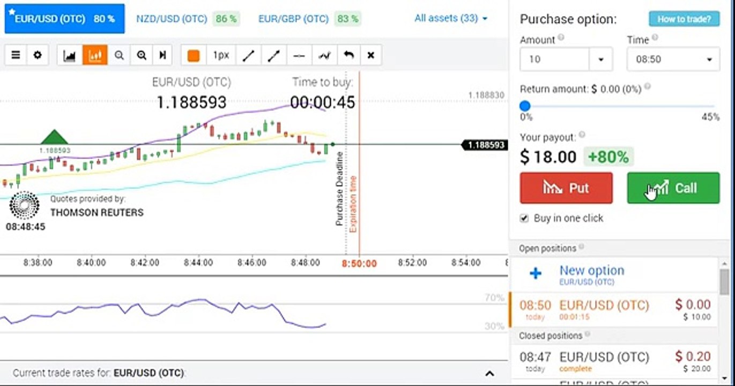This screenshot has width=735, height=386.
Task: Select the zigzag polyline drawing tool
Action: pos(324,55)
